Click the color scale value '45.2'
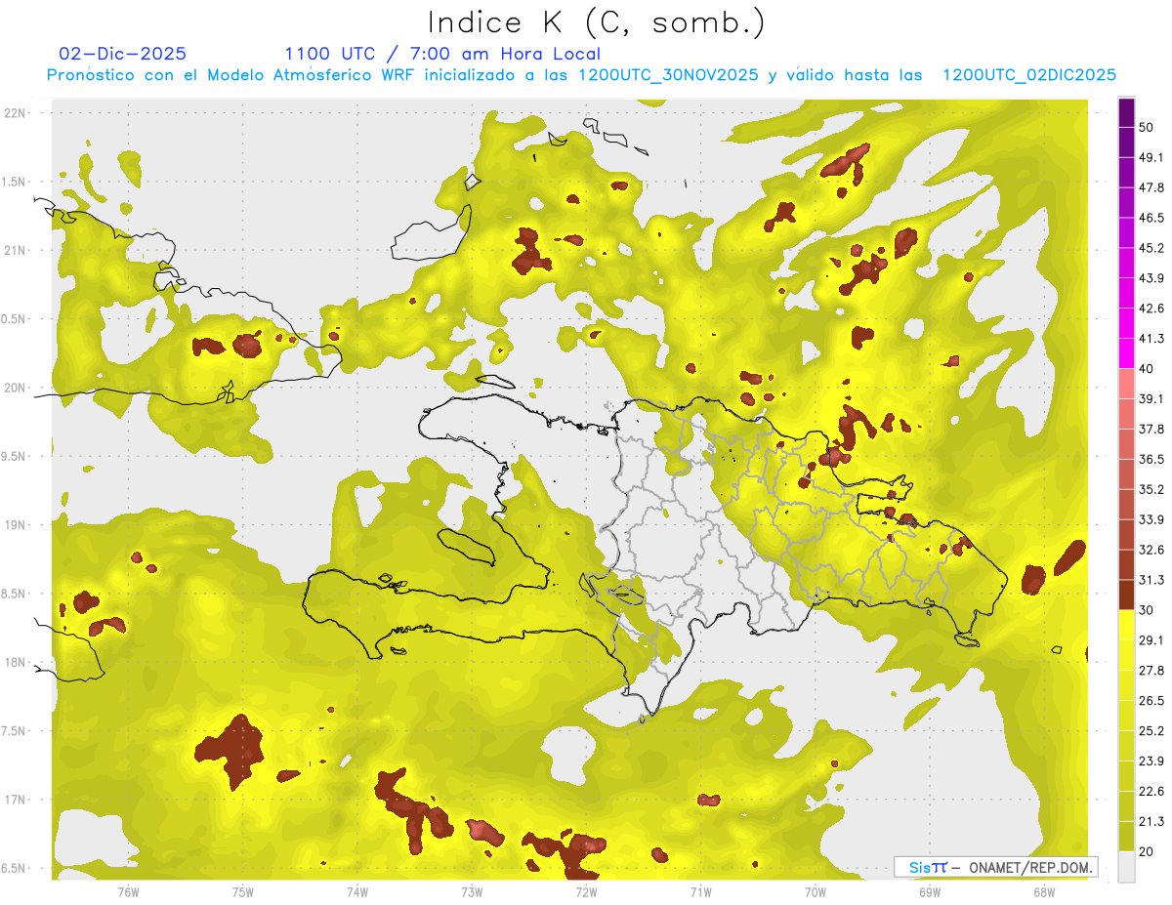Screen dimensions: 1172x905 coord(1151,248)
